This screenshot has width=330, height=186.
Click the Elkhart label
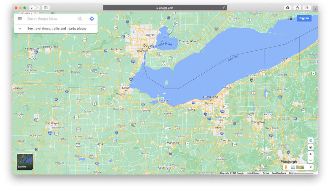tap(19, 89)
